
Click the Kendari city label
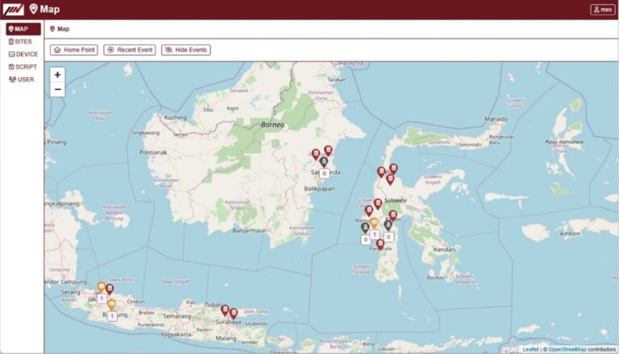[445, 249]
